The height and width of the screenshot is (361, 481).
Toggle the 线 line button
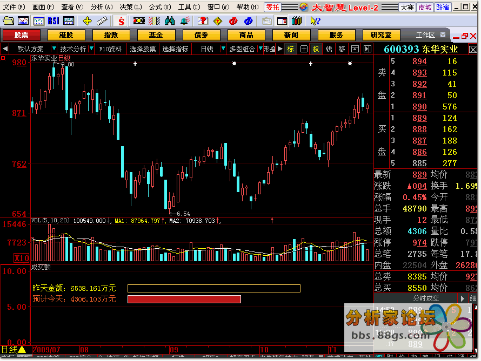coord(329,49)
